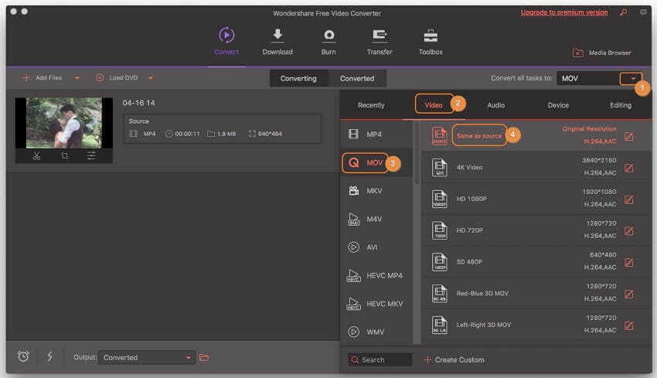This screenshot has height=378, width=657.
Task: Edit the Left-Right 3D MOV preset
Action: [x=629, y=325]
